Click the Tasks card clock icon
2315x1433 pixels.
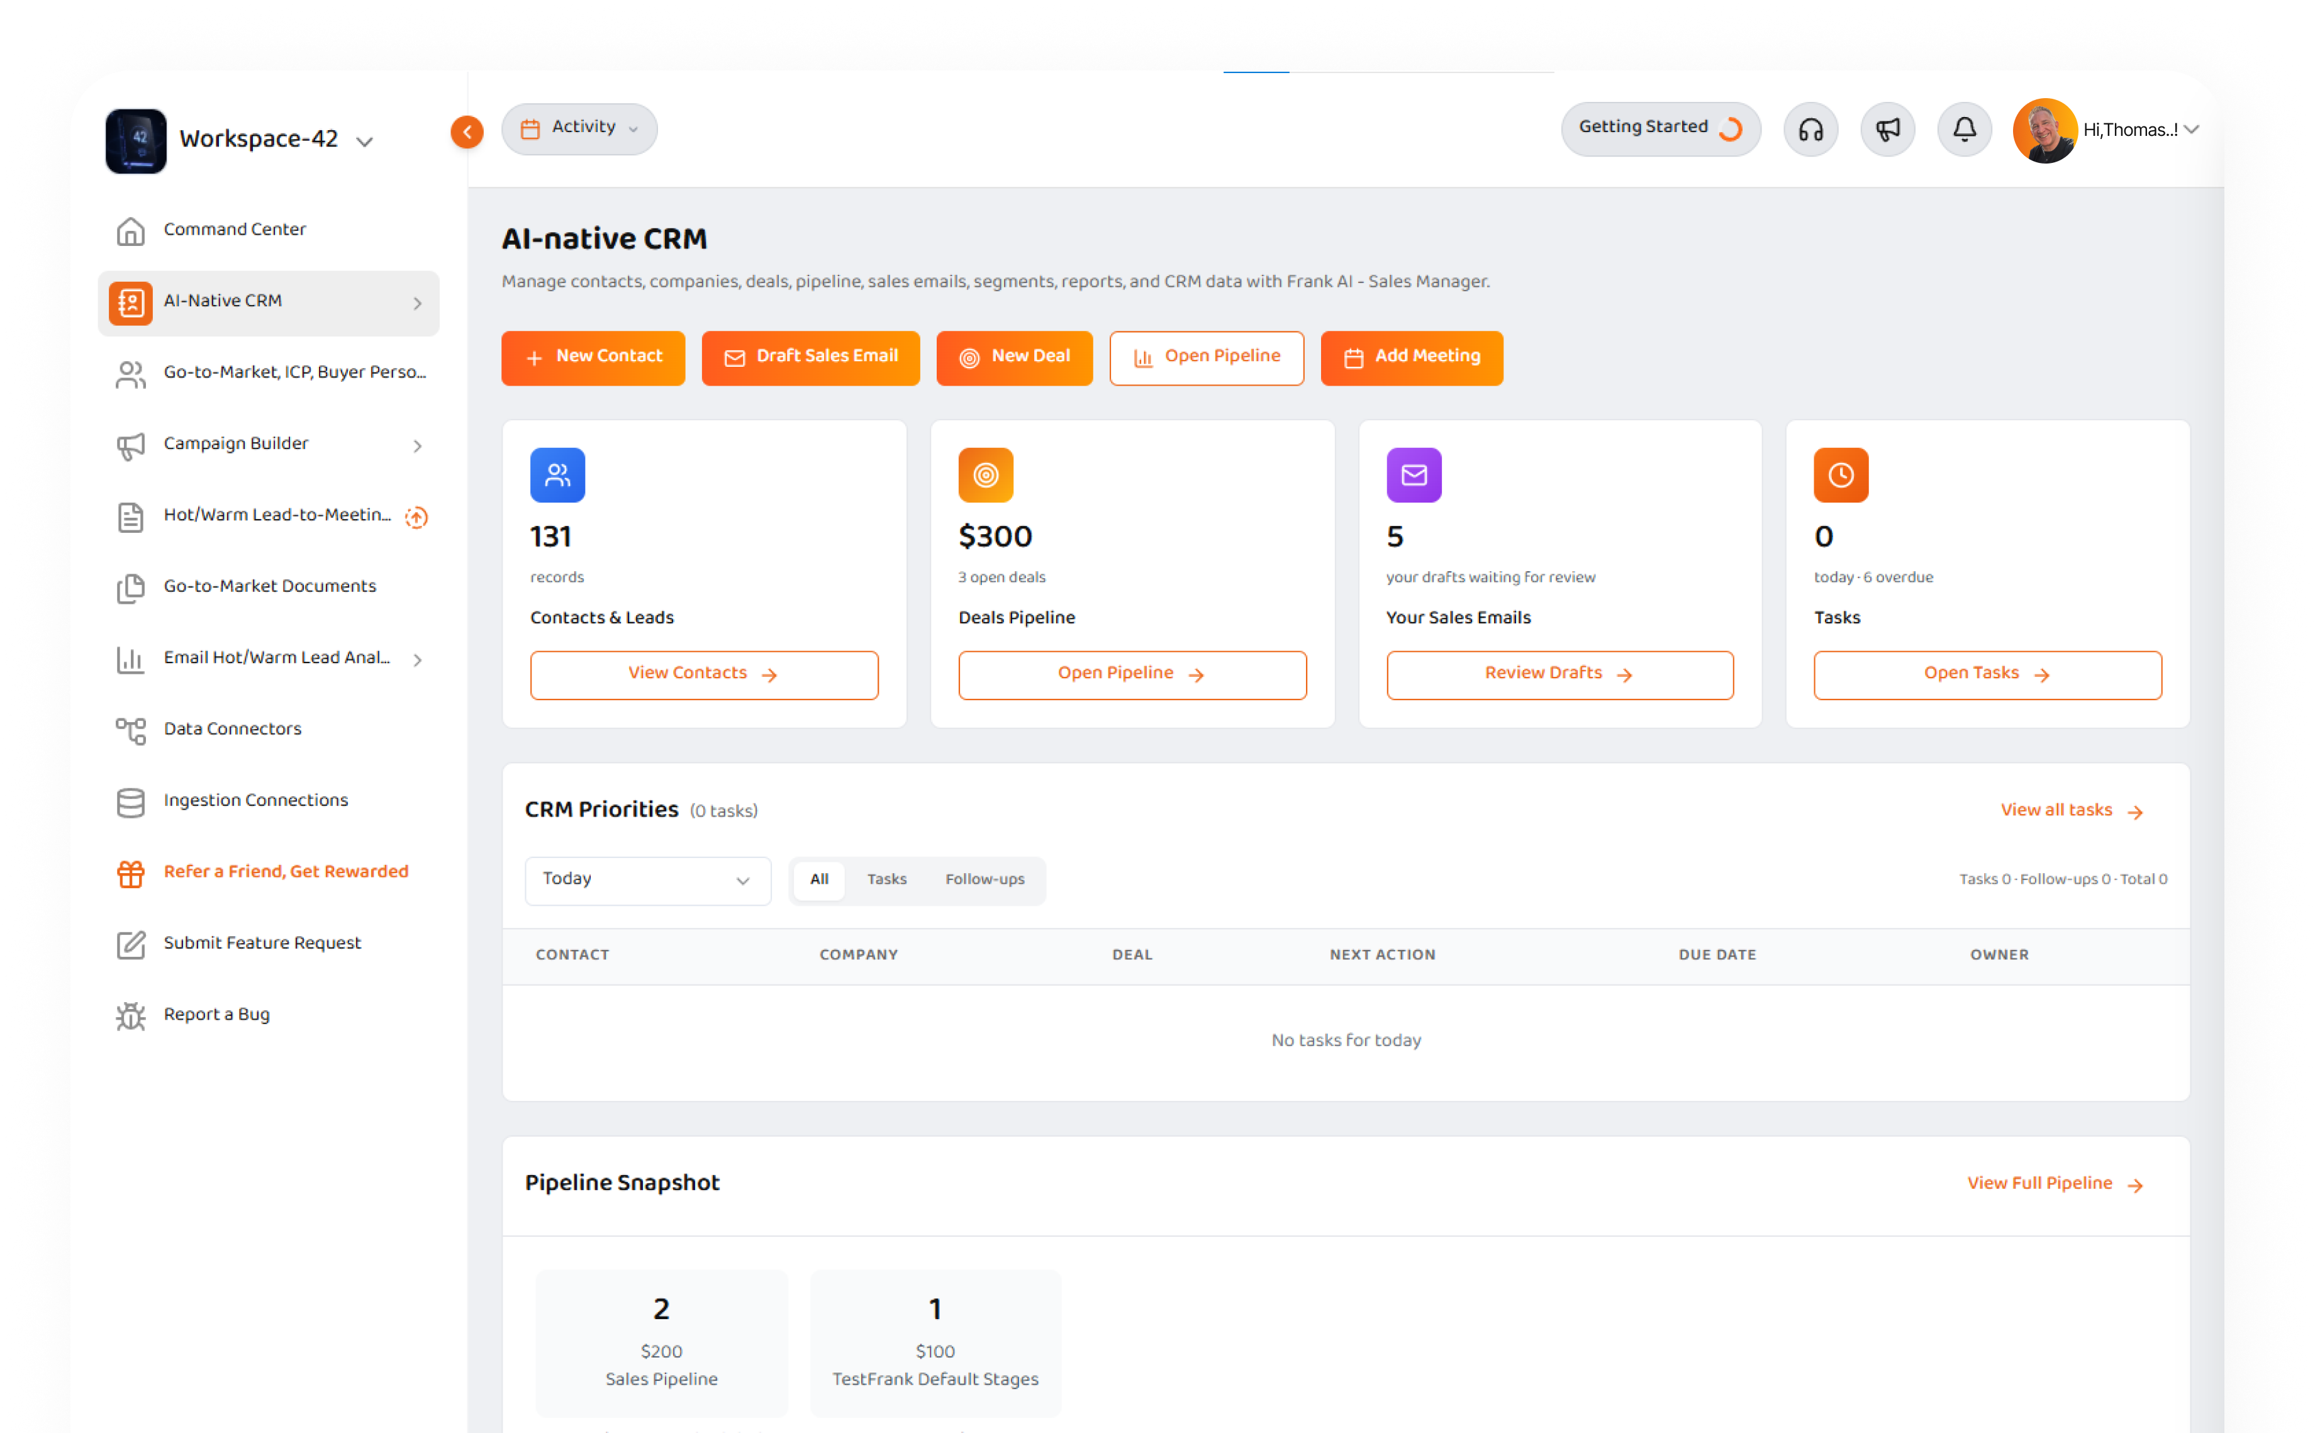(x=1840, y=475)
